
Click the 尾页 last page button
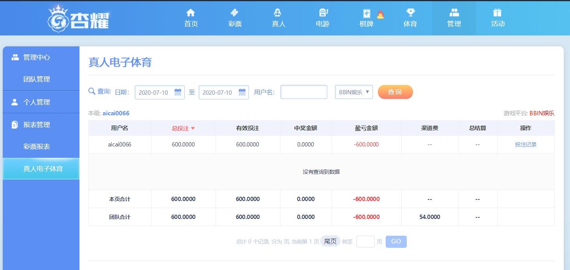(x=330, y=242)
